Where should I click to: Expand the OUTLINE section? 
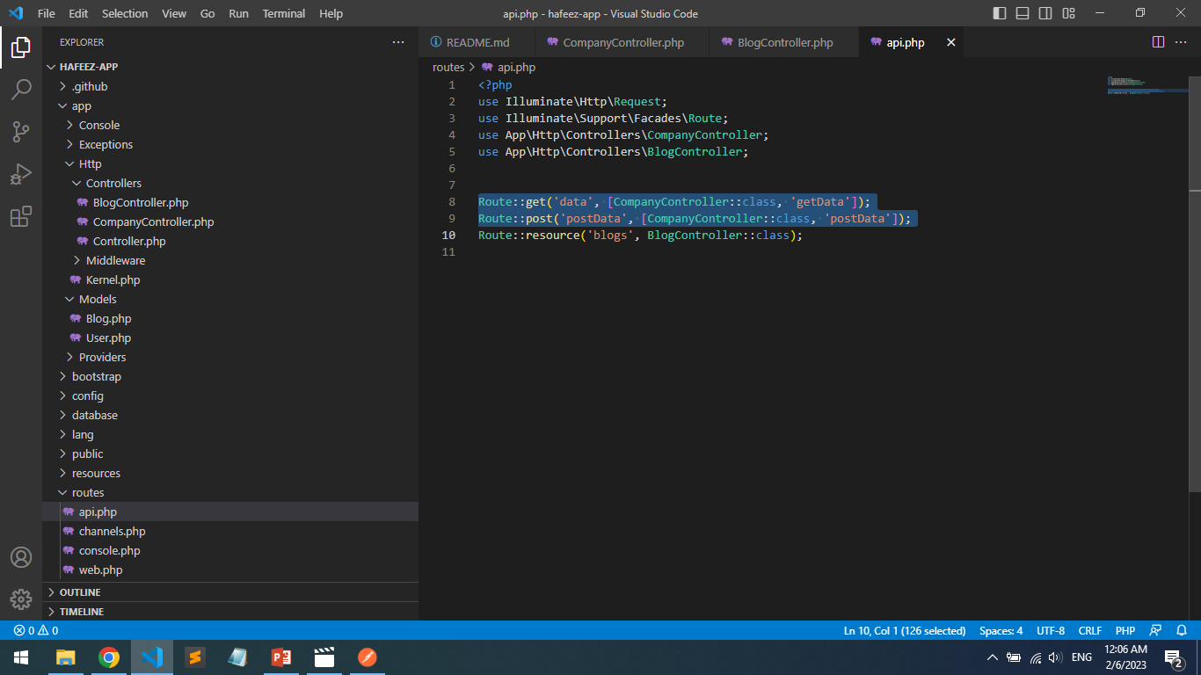[230, 592]
